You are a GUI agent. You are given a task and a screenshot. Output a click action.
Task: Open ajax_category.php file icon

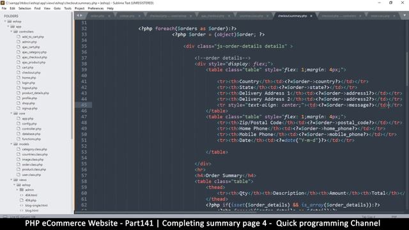[x=19, y=52]
